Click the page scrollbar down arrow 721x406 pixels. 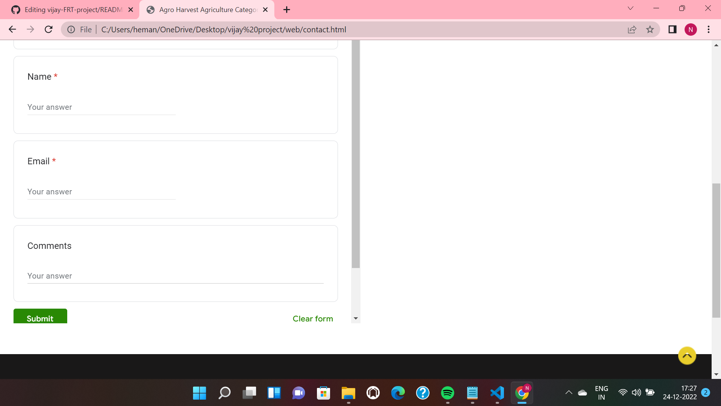pyautogui.click(x=716, y=374)
